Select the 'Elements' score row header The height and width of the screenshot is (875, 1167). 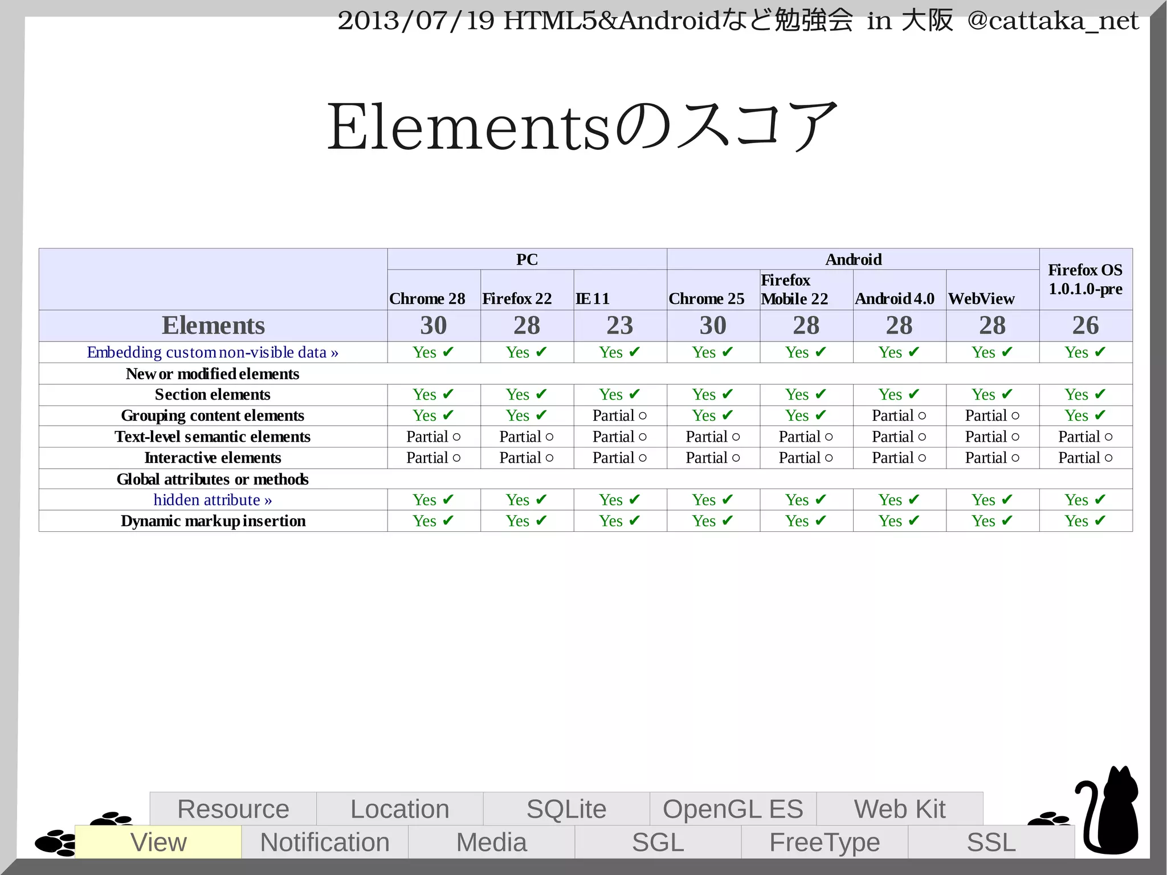pyautogui.click(x=213, y=325)
